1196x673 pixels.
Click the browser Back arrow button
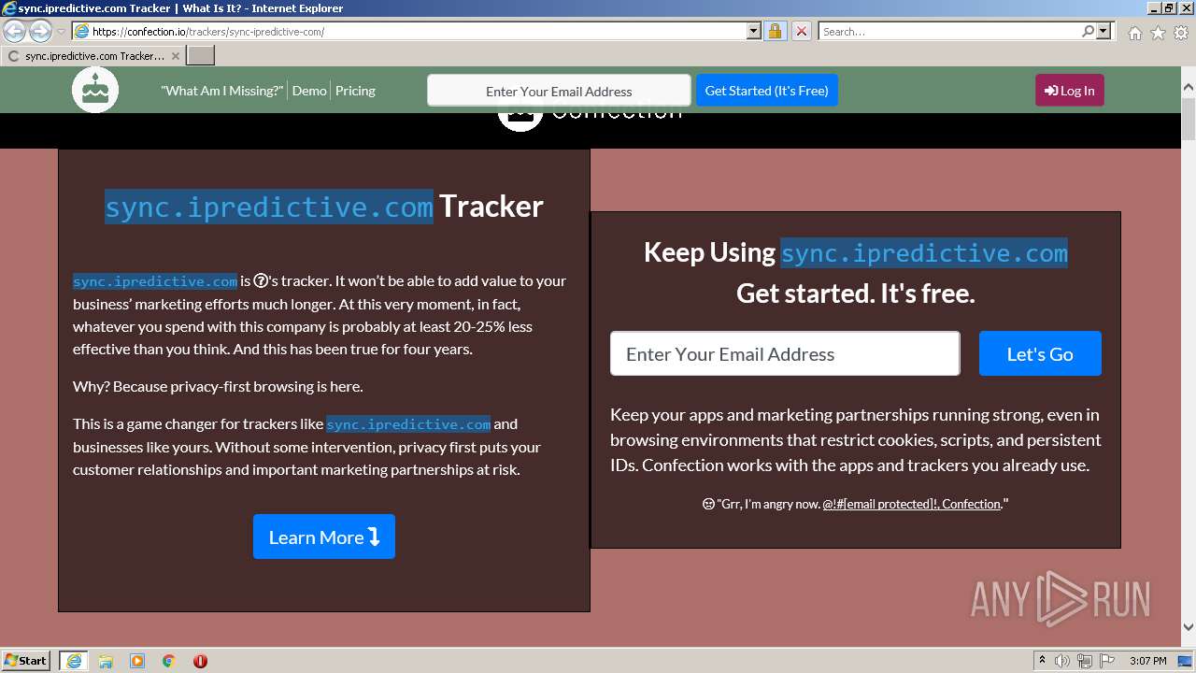[14, 31]
